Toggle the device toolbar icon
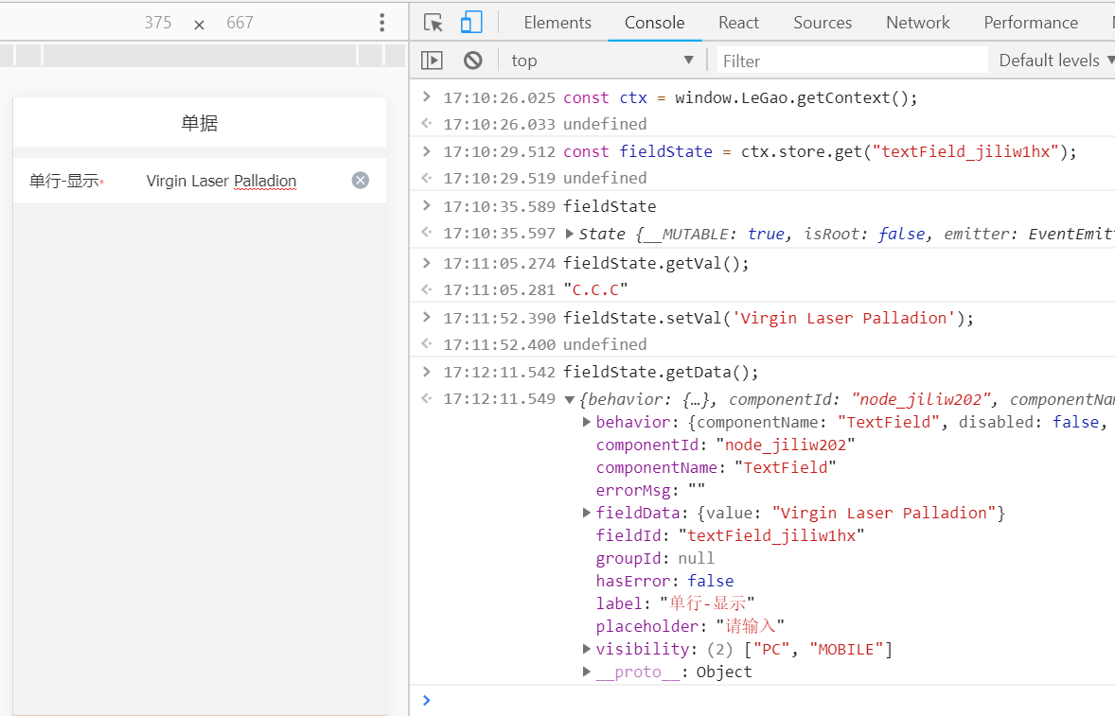The width and height of the screenshot is (1115, 716). pos(470,23)
